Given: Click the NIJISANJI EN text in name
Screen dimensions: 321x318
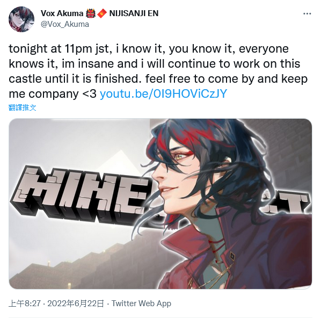Looking at the screenshot, I should (x=134, y=13).
